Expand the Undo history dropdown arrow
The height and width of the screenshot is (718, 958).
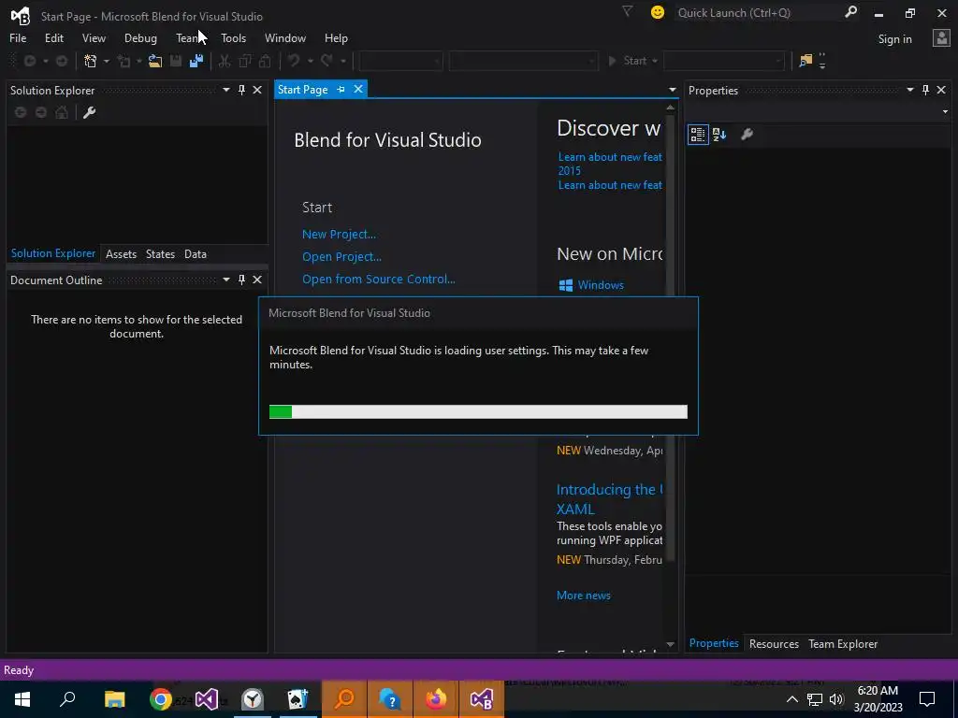click(311, 61)
